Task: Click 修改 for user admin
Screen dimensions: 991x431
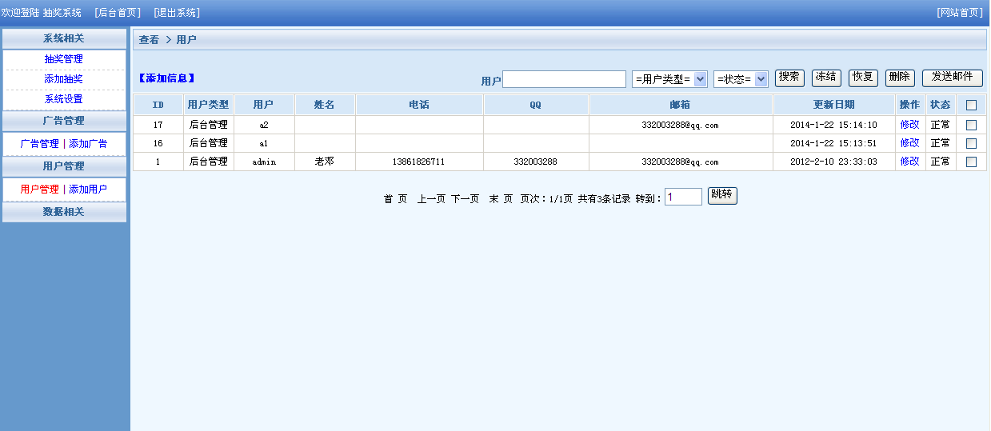Action: (910, 162)
